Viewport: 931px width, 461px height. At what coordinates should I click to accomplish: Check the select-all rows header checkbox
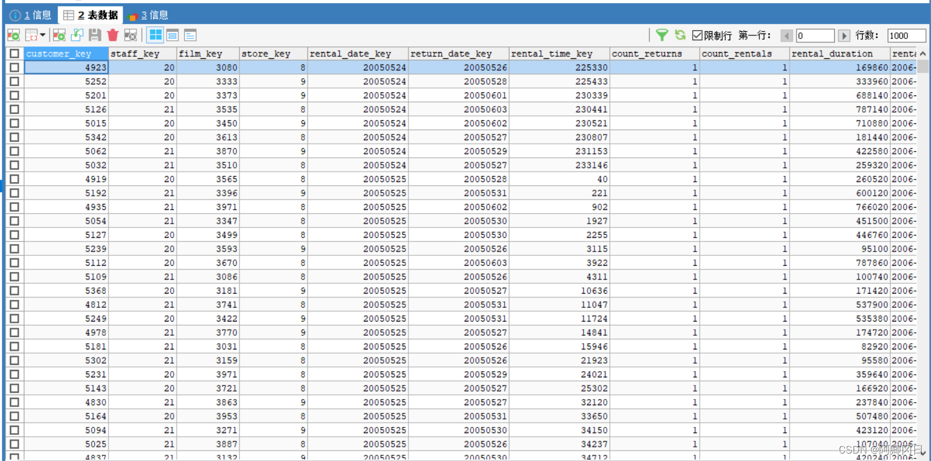click(x=14, y=54)
